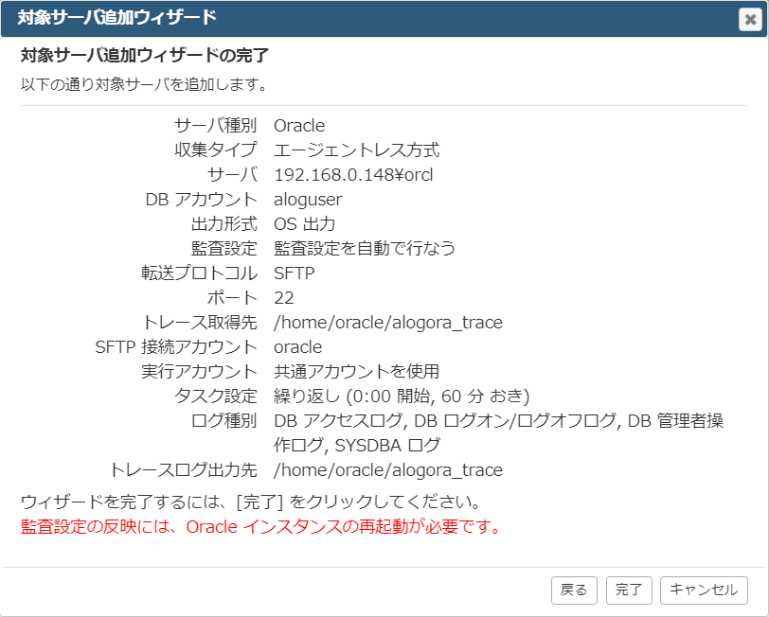Select the トレース取得先 path /home/oracle/alogora_trace
This screenshot has width=769, height=617.
tap(388, 323)
